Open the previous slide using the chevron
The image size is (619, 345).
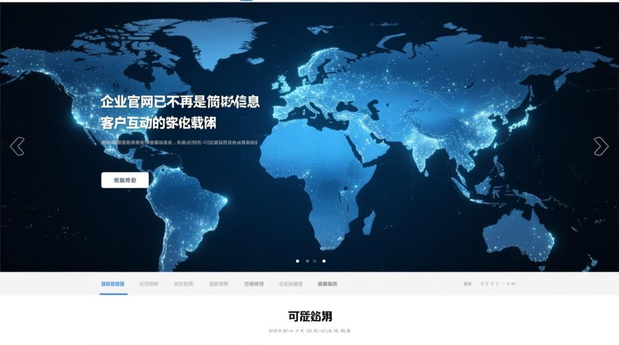point(18,146)
